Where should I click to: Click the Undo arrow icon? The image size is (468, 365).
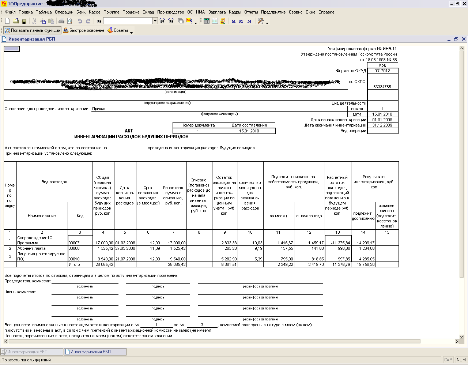click(x=80, y=21)
